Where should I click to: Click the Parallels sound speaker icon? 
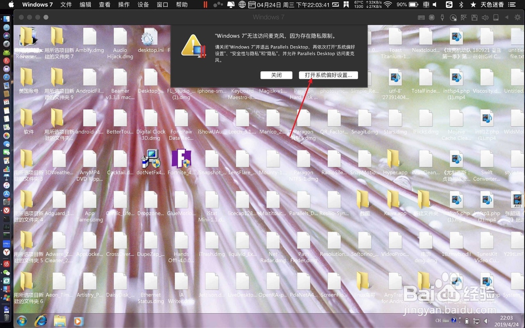(x=485, y=17)
